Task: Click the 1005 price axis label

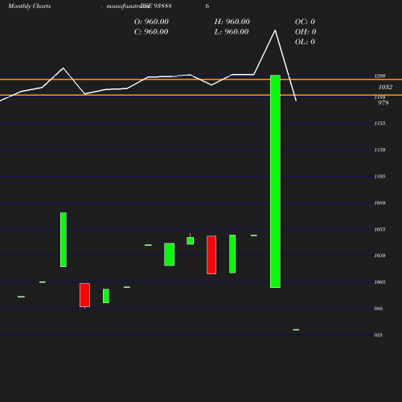Action: coord(379,282)
